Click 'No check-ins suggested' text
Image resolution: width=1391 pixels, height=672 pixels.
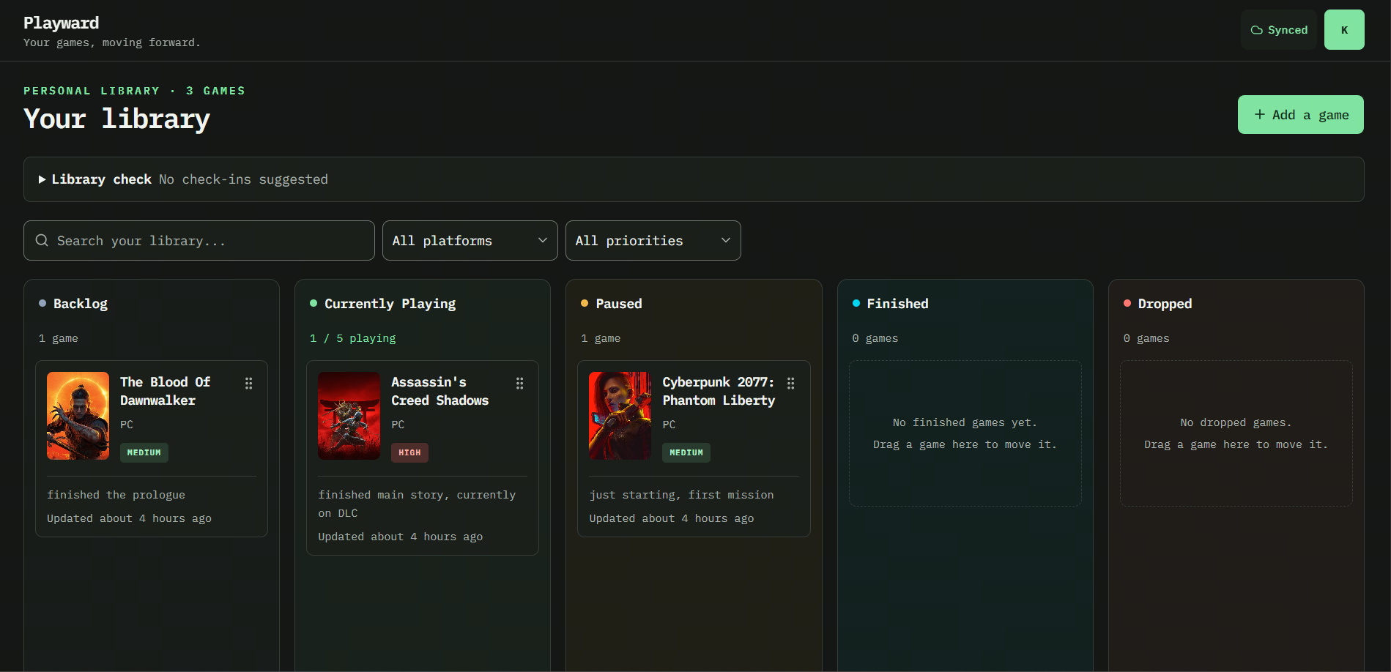coord(243,179)
